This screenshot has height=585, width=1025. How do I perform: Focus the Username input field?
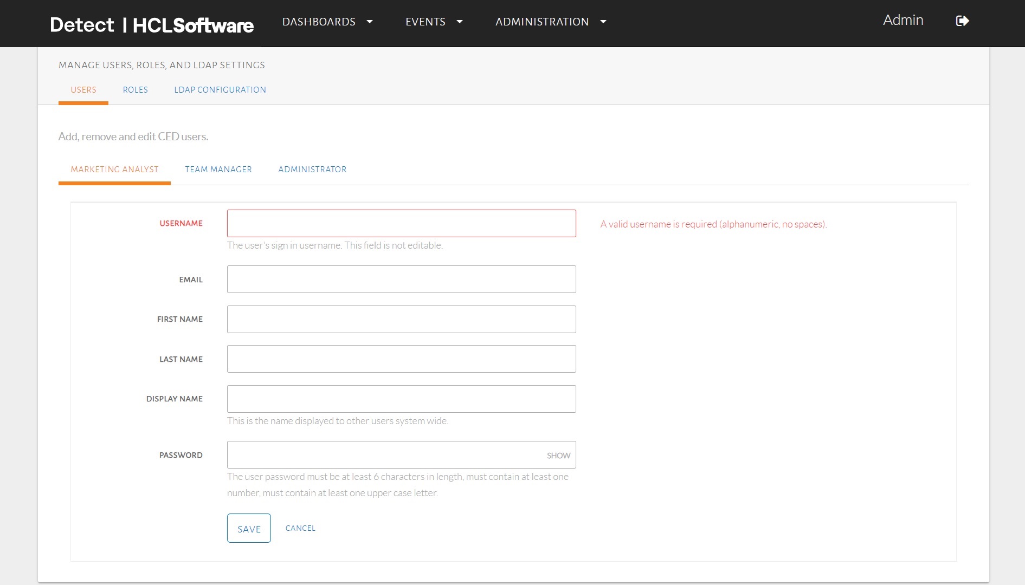401,224
